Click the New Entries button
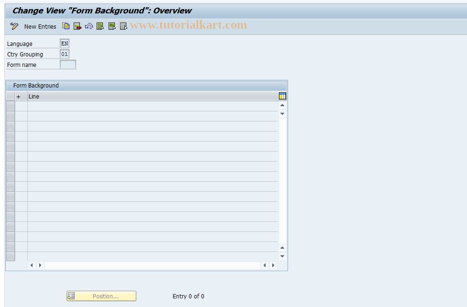Screen dimensions: 467x307 (x=40, y=26)
